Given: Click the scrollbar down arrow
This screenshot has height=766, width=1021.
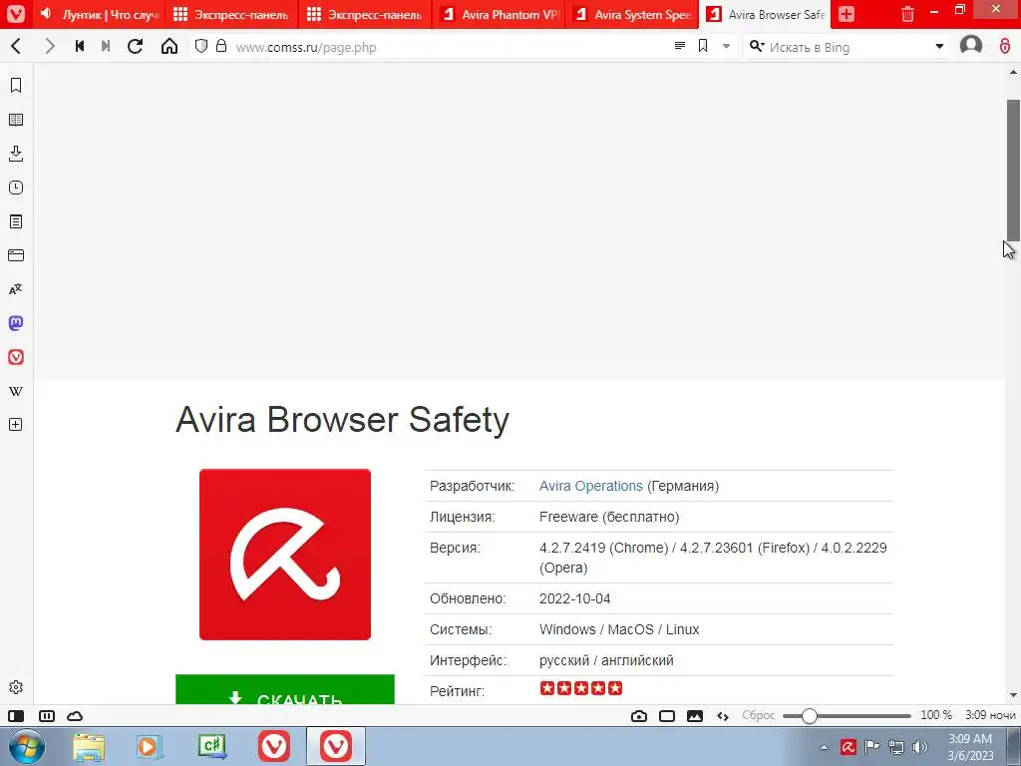Looking at the screenshot, I should (x=1013, y=695).
